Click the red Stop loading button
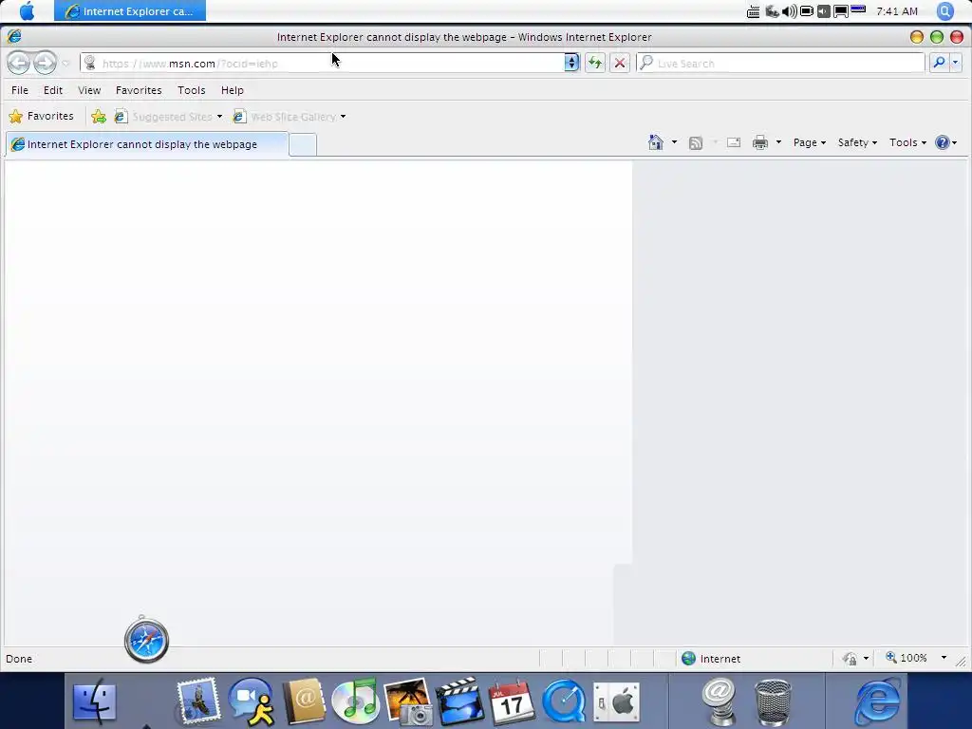Image resolution: width=972 pixels, height=729 pixels. click(x=619, y=63)
